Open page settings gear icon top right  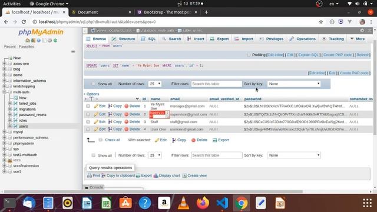362,31
